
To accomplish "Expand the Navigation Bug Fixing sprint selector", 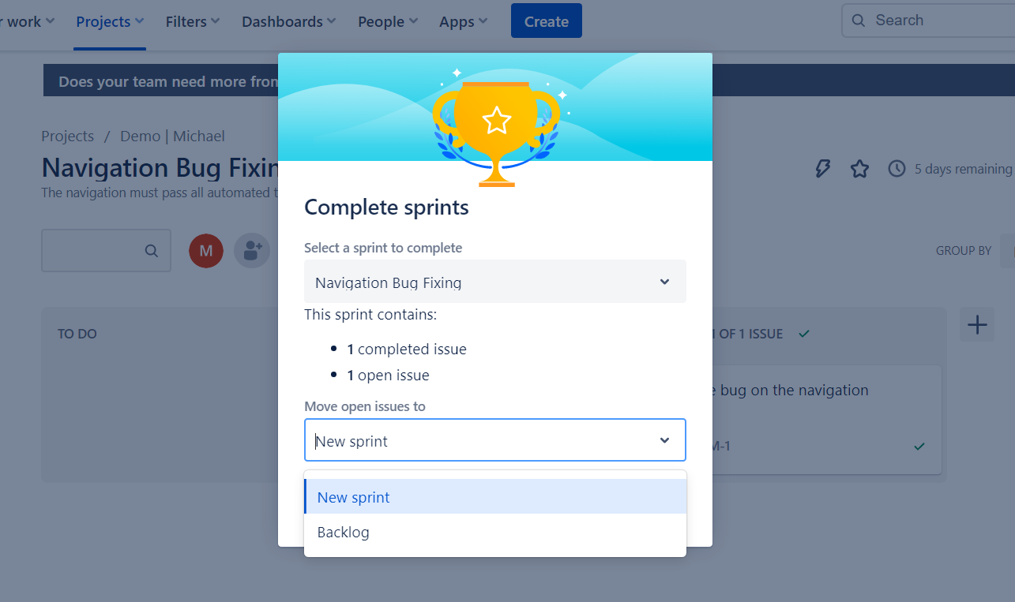I will tap(495, 282).
